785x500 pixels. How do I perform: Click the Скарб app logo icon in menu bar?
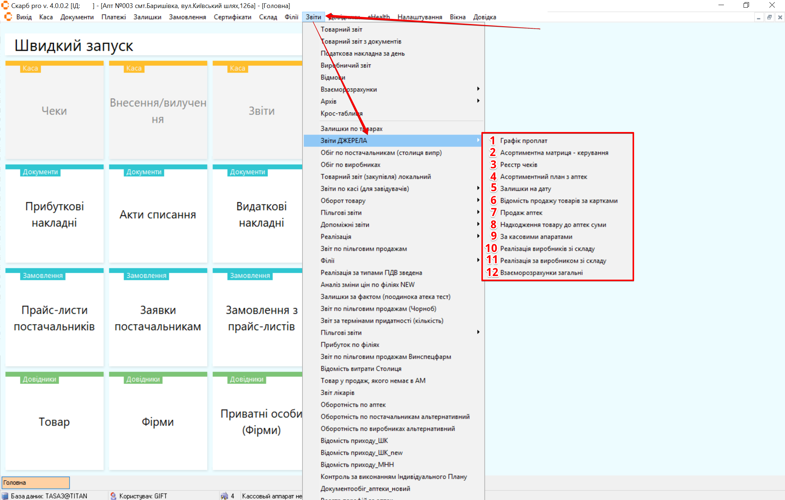pyautogui.click(x=8, y=17)
